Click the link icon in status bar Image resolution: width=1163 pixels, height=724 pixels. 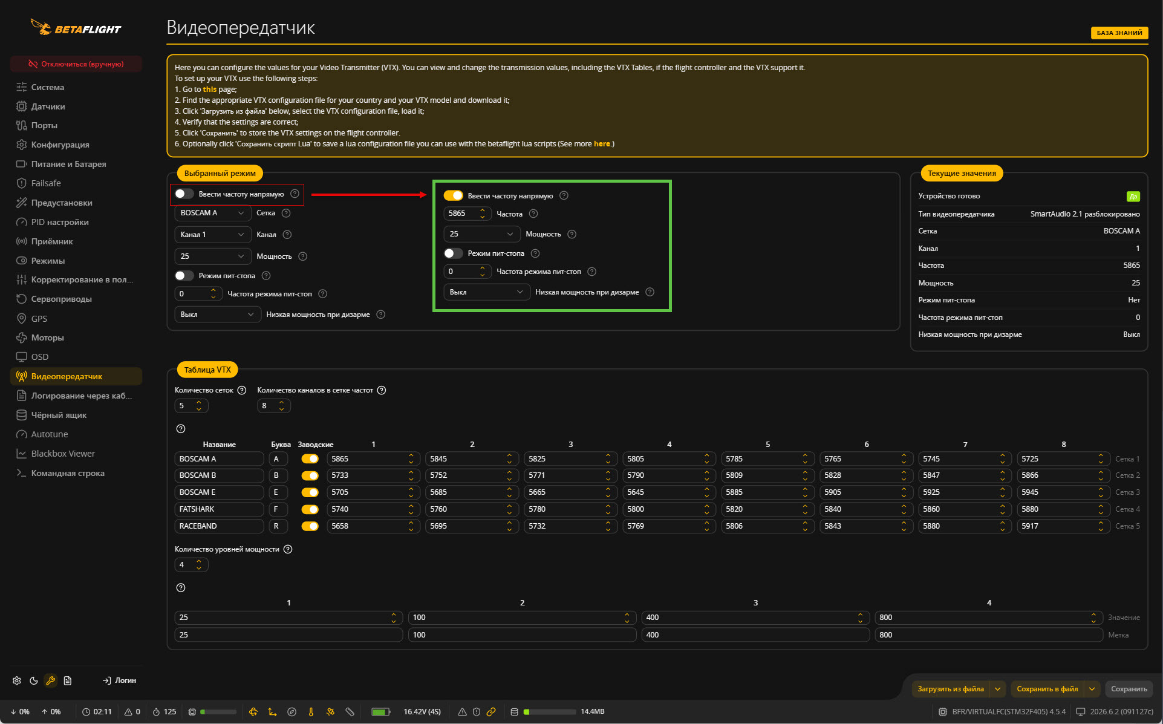pyautogui.click(x=491, y=712)
